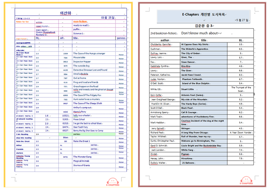
Task: Select the 'ready to read 1' cell
Action: [x=81, y=25]
